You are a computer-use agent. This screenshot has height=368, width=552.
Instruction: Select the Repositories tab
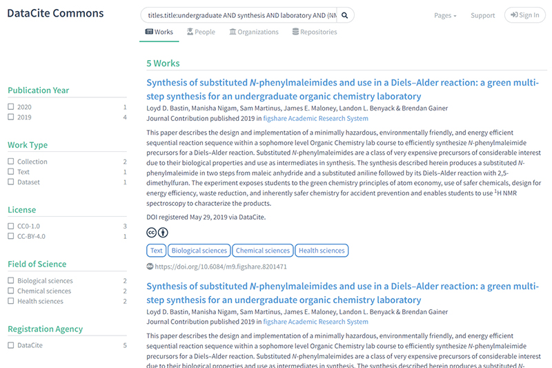[314, 32]
